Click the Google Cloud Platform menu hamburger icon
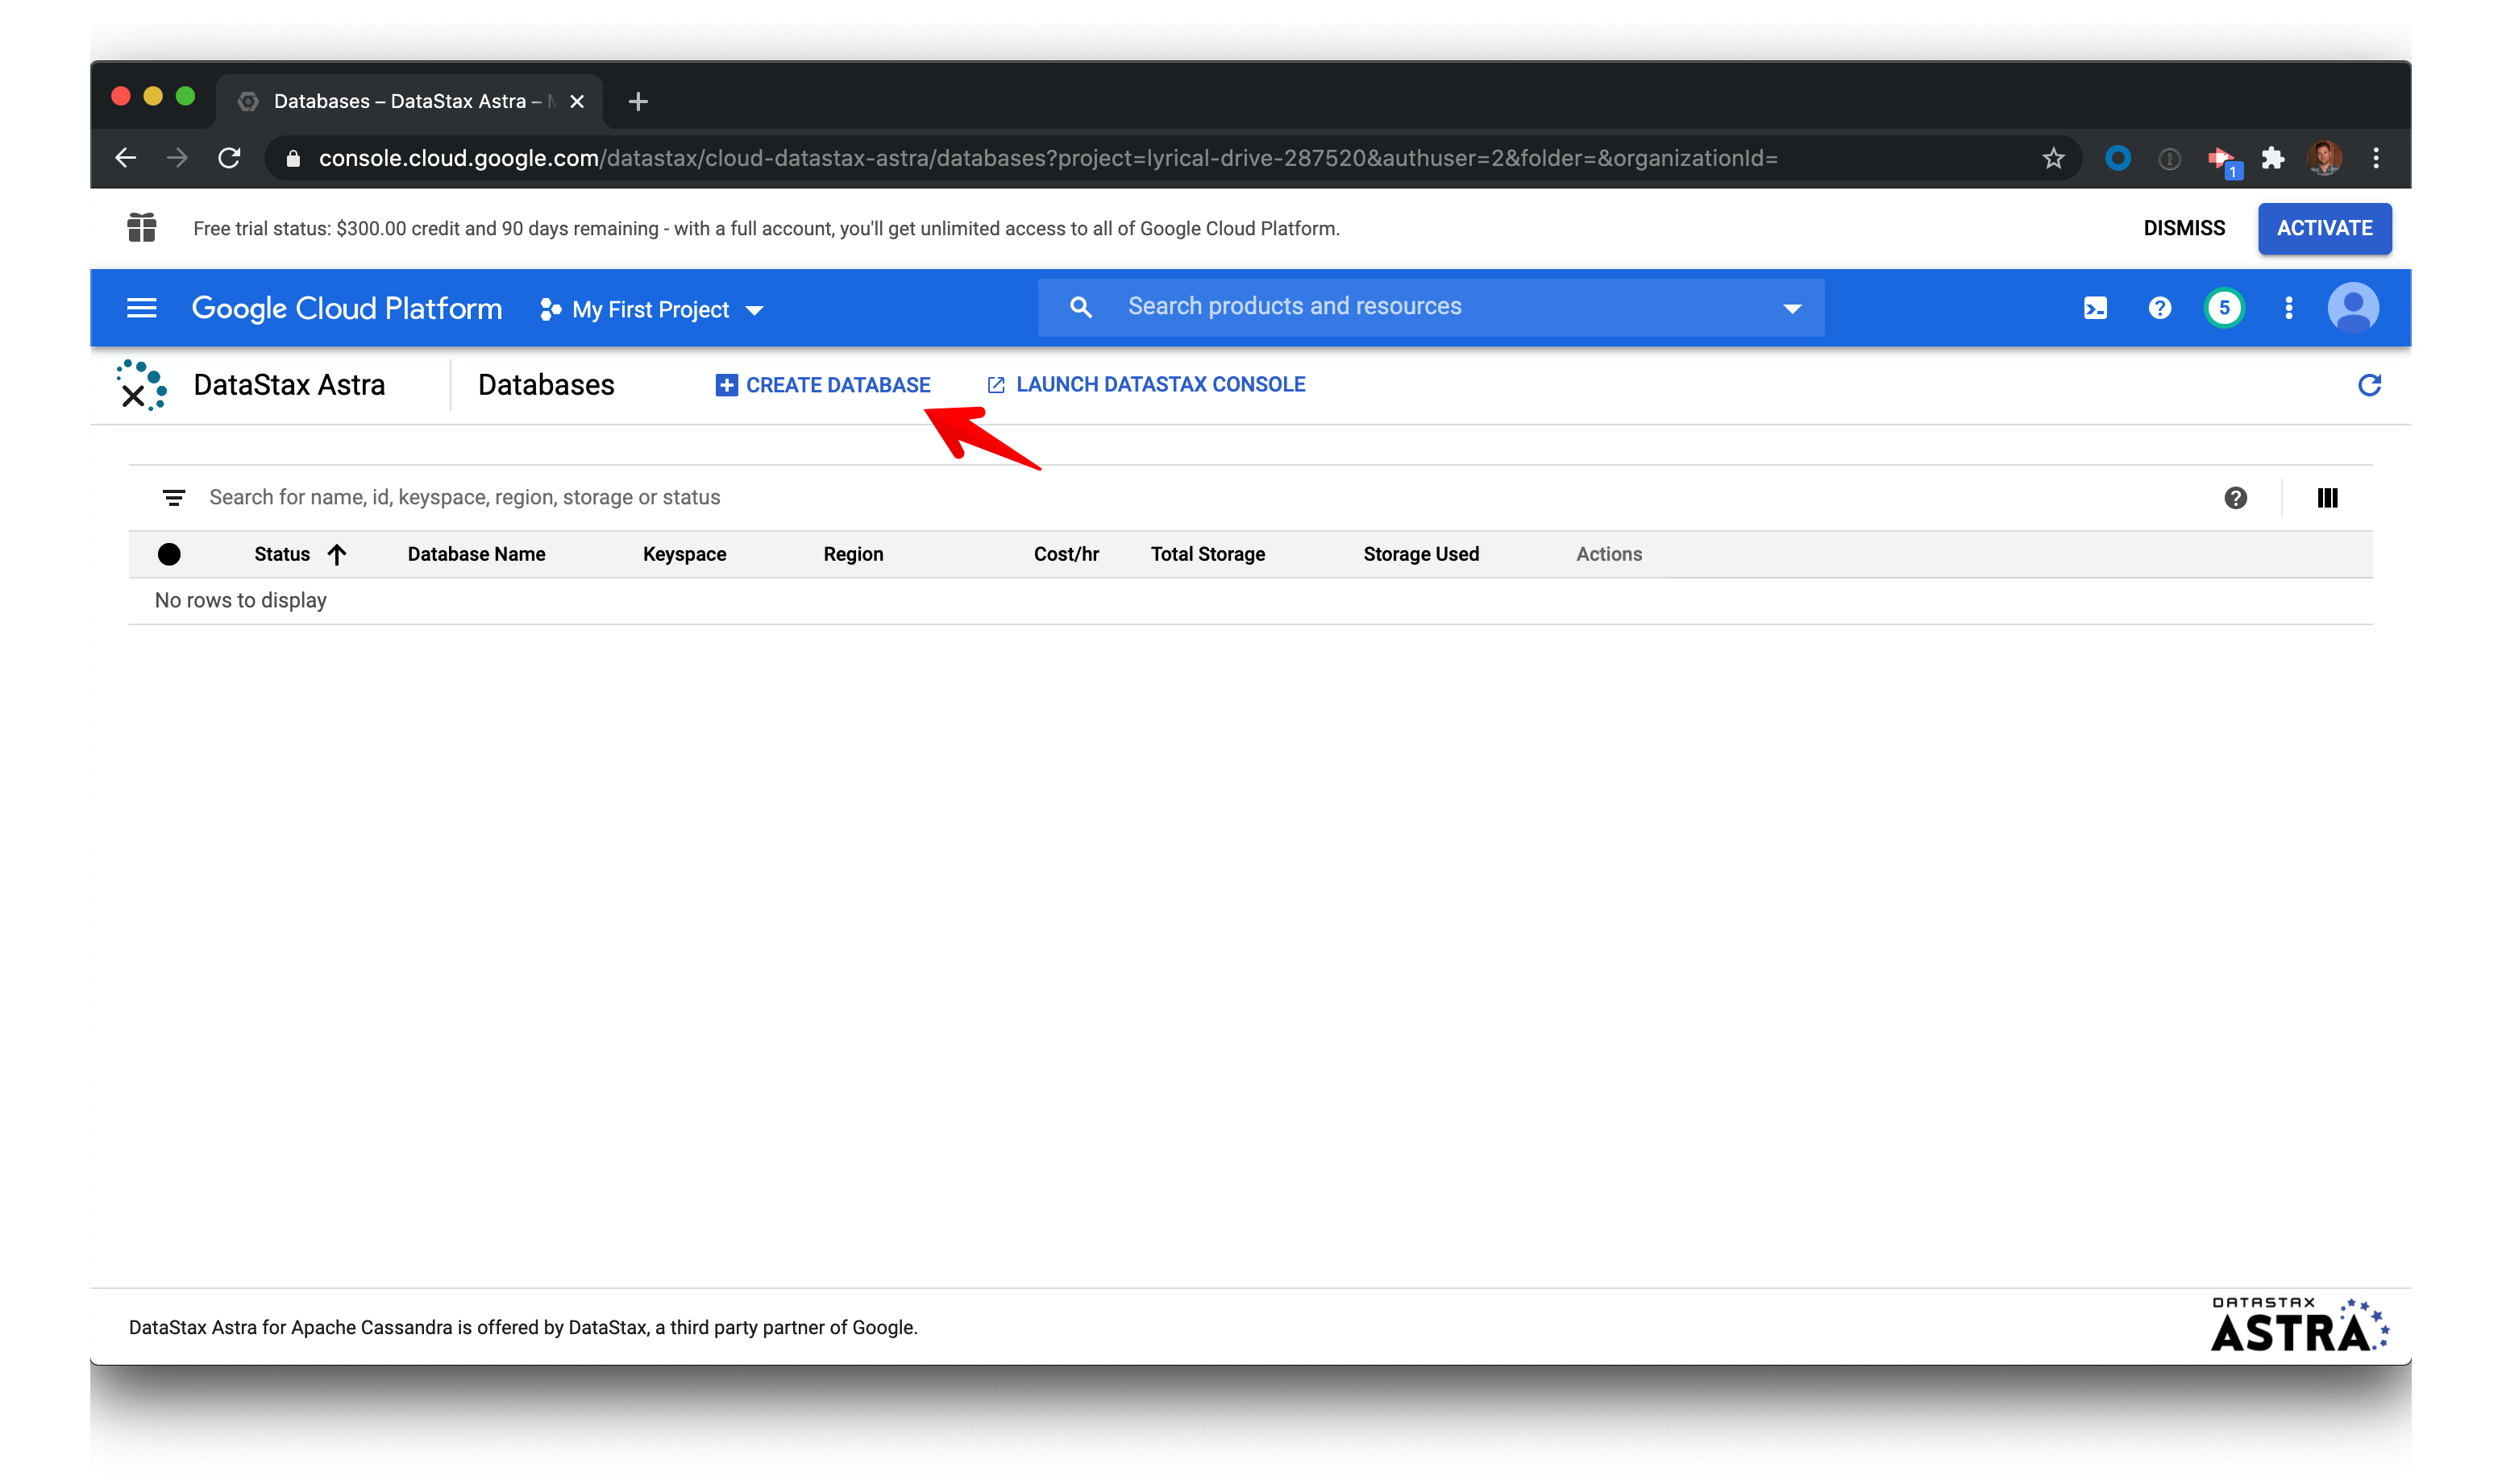Image resolution: width=2502 pixels, height=1484 pixels. point(139,308)
